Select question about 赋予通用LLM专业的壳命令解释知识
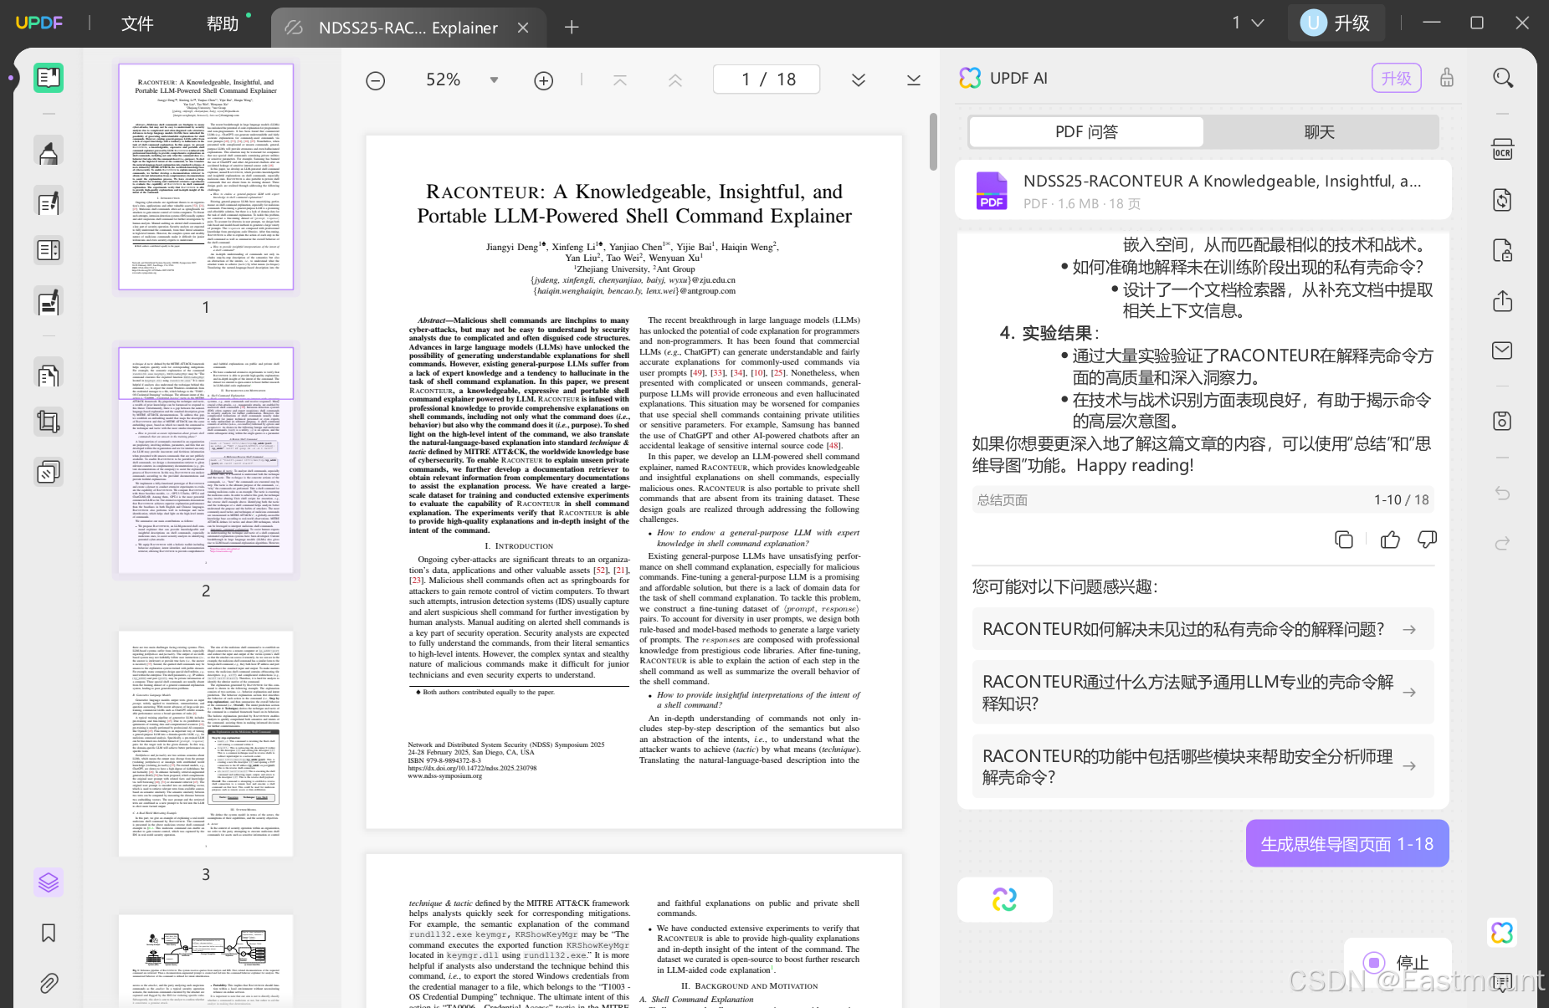Image resolution: width=1549 pixels, height=1008 pixels. click(x=1203, y=693)
